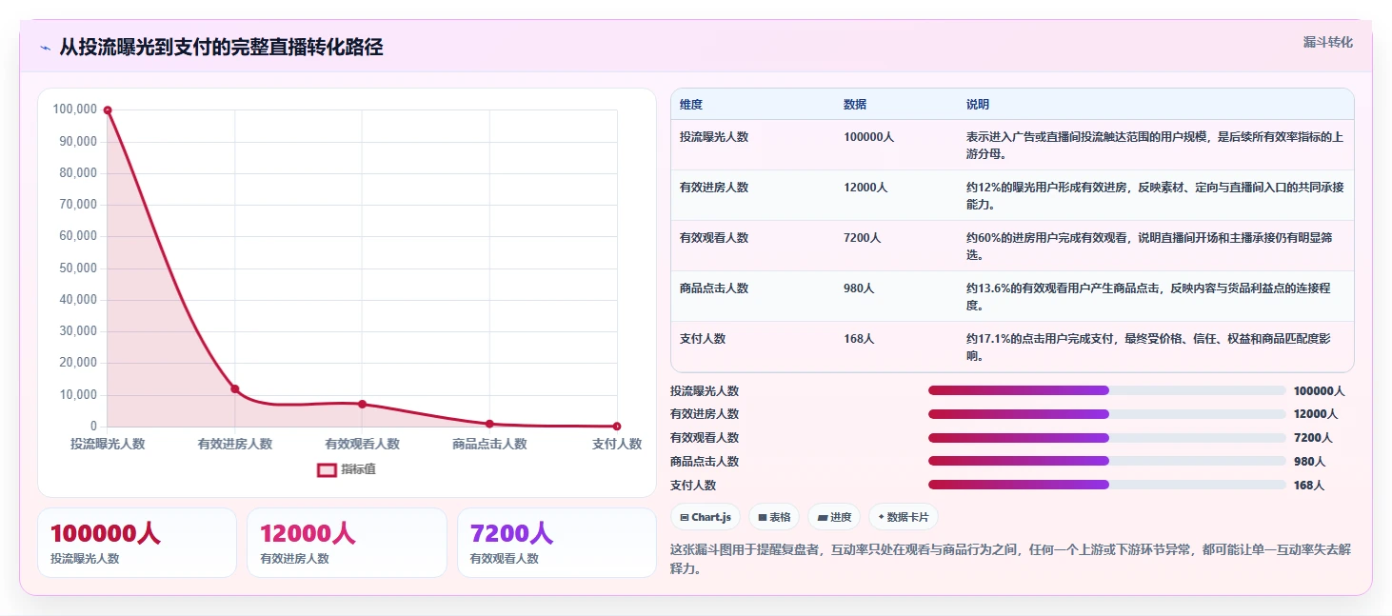This screenshot has height=616, width=1392.
Task: Click the page title 从投流曝光到支付
Action: coord(221,48)
